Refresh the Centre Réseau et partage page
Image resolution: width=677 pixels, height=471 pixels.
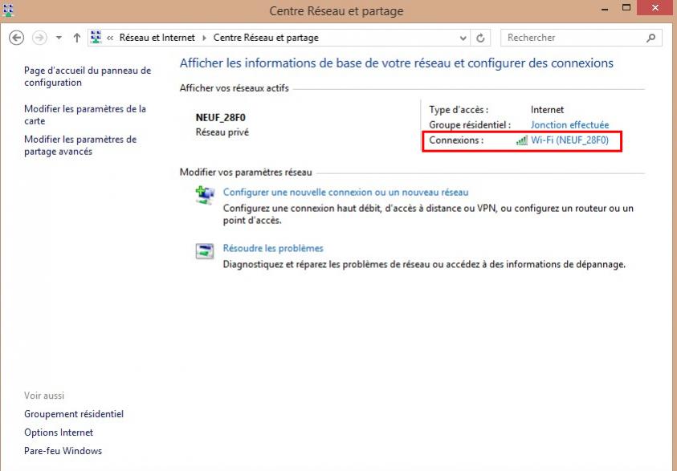pyautogui.click(x=481, y=38)
